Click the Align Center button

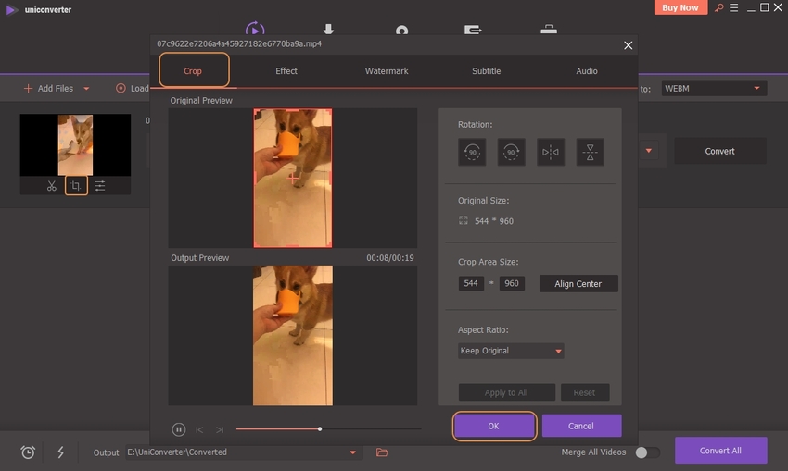(578, 284)
